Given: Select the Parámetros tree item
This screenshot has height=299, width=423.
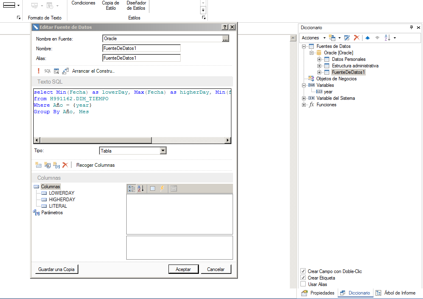Looking at the screenshot, I should [x=52, y=213].
